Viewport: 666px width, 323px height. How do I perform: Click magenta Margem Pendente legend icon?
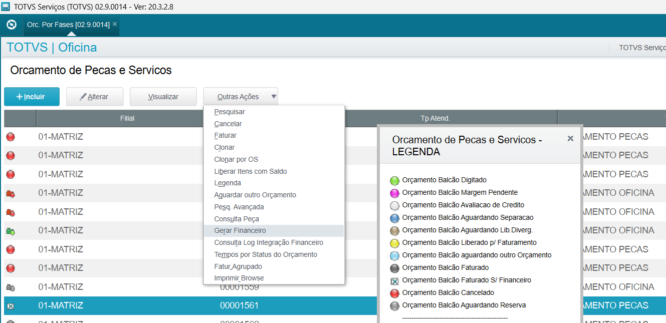(x=394, y=193)
